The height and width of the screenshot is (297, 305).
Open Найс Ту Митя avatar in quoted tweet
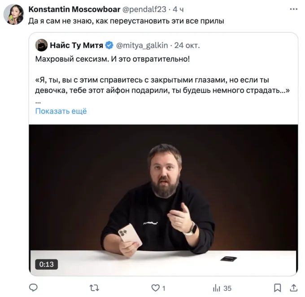(x=41, y=45)
